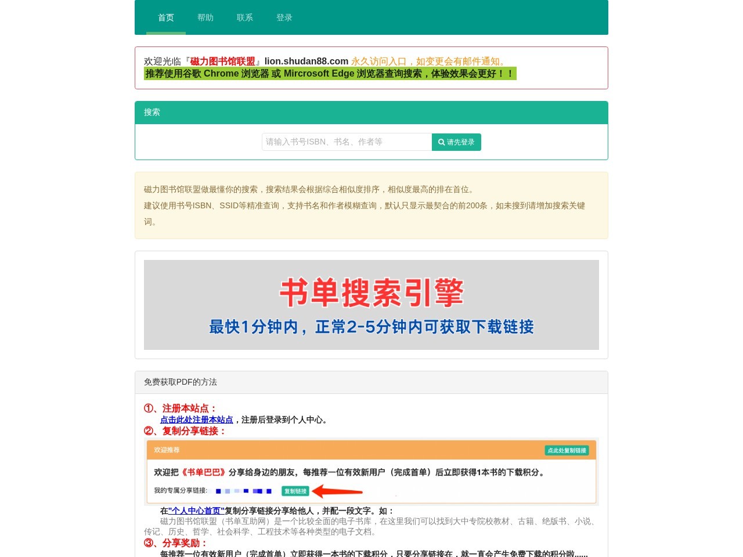Click the 请先登录 search button

pos(456,142)
